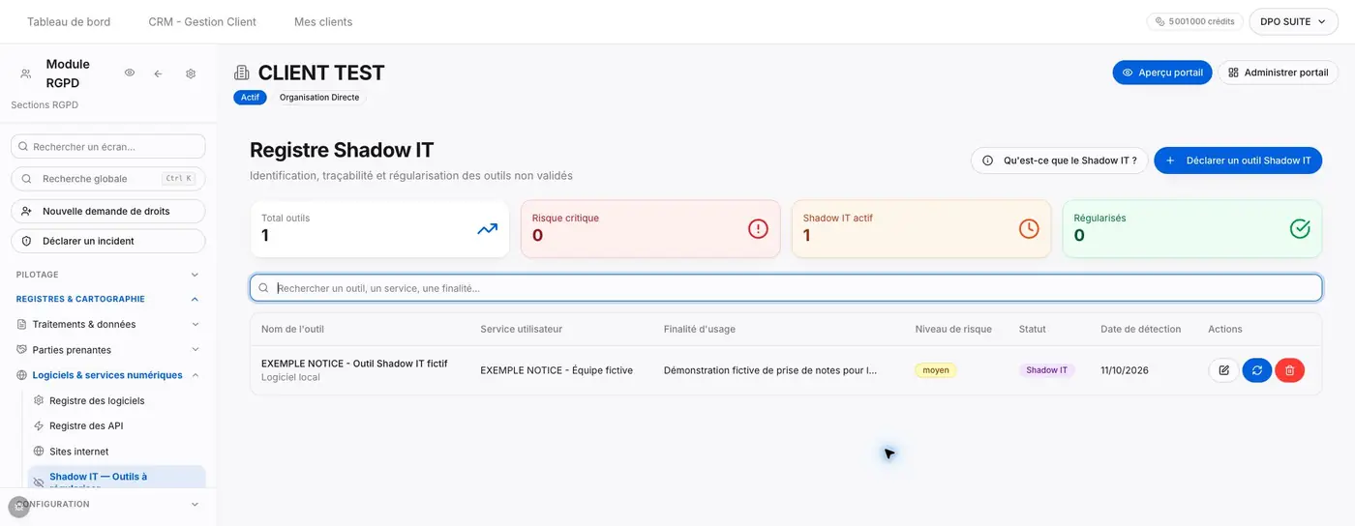Click the credits coin icon

[x=1160, y=21]
